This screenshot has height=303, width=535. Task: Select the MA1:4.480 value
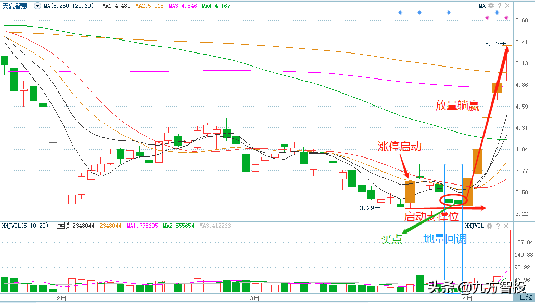(116, 6)
